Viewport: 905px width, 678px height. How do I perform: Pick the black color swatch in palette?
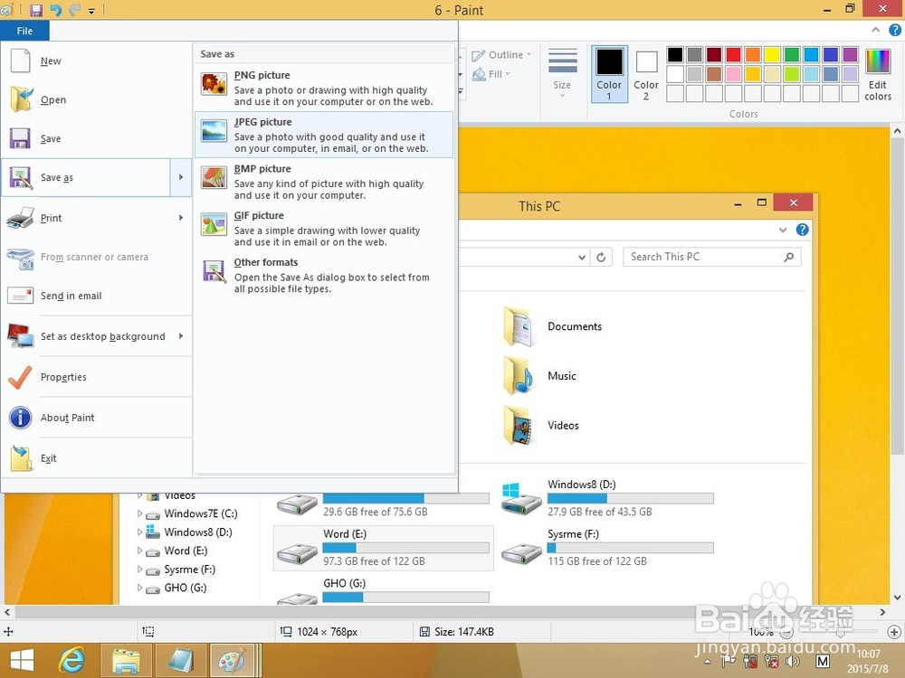click(675, 55)
